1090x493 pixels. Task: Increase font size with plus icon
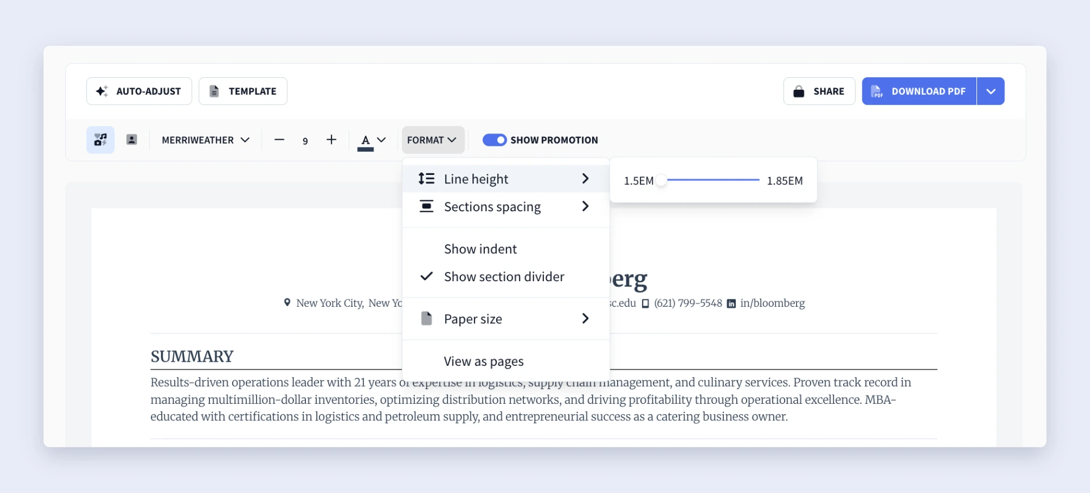[332, 140]
